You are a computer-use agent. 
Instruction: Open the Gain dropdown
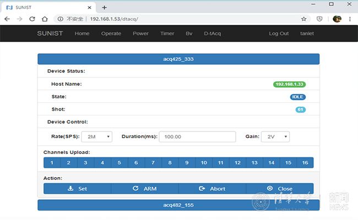click(275, 136)
